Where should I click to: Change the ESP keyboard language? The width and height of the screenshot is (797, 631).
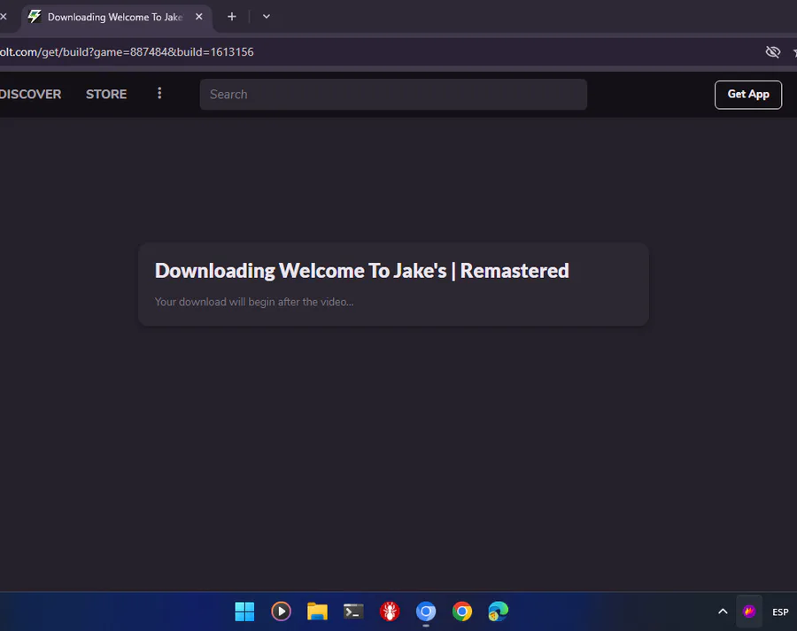point(780,612)
